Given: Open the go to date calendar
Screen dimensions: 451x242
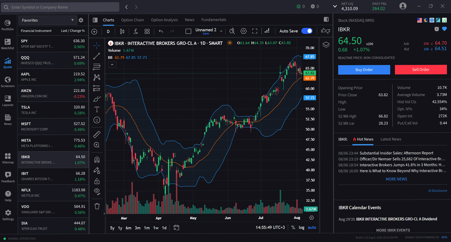Looking at the screenshot, I should [x=176, y=228].
